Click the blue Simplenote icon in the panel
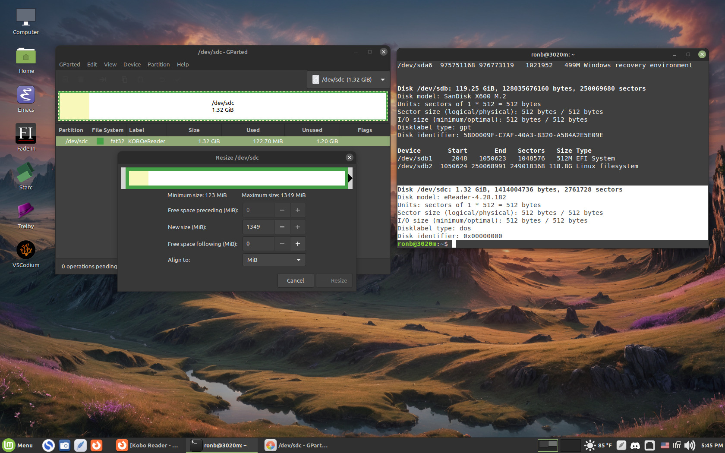This screenshot has height=453, width=725. 48,445
